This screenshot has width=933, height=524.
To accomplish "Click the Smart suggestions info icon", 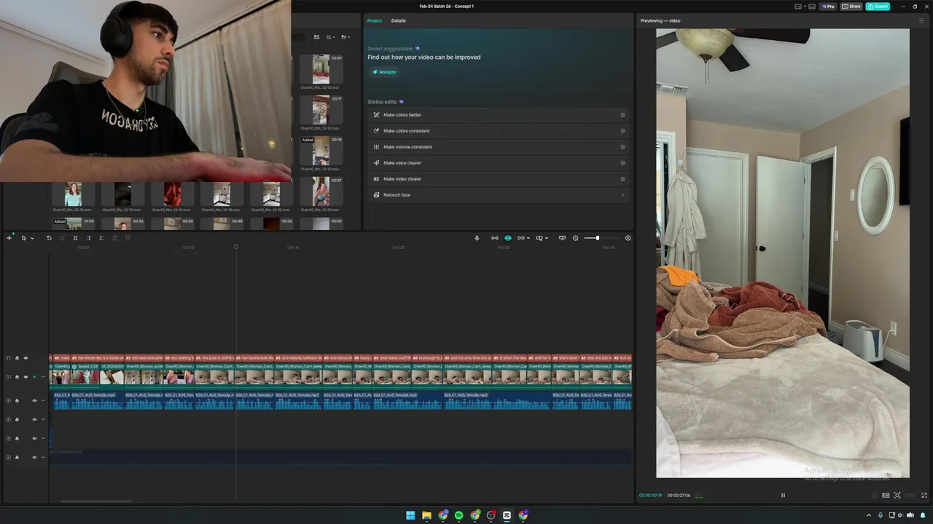I will click(x=418, y=49).
